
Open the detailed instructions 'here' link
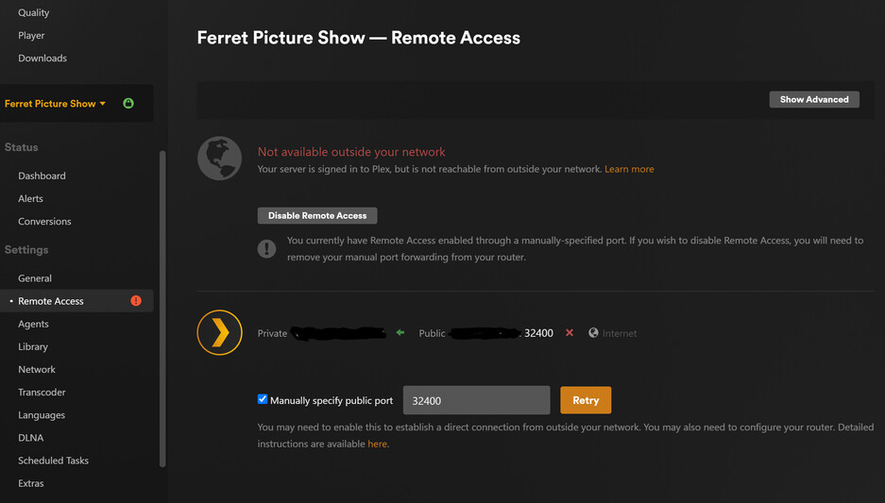pyautogui.click(x=378, y=444)
